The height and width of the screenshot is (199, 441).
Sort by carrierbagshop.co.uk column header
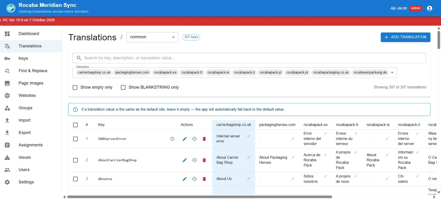tap(233, 125)
